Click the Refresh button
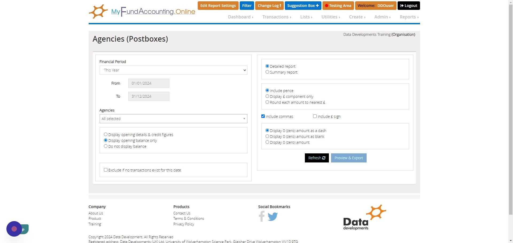 (317, 158)
